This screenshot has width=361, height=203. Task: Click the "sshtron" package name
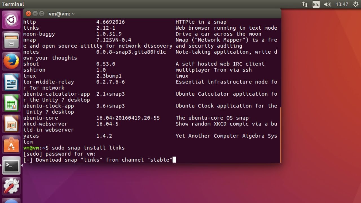pos(34,70)
